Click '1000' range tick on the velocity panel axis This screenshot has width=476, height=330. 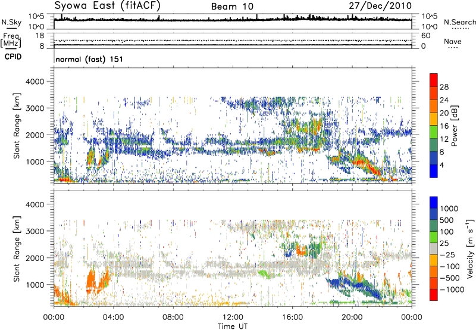click(36, 285)
